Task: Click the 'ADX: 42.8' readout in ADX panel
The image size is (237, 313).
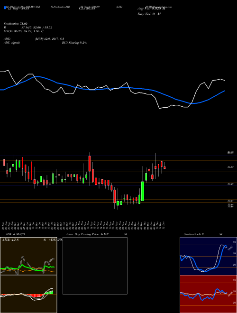Action: tap(10, 240)
